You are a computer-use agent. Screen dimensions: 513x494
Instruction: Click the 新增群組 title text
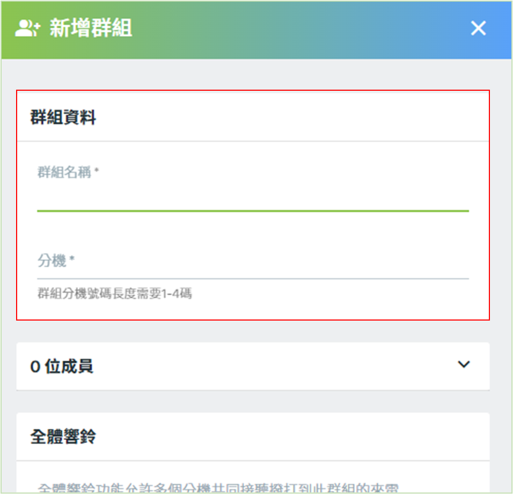(91, 28)
